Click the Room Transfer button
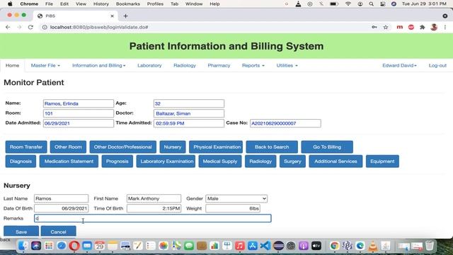 pos(26,147)
